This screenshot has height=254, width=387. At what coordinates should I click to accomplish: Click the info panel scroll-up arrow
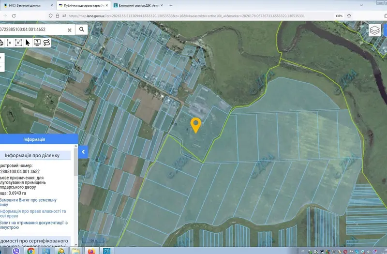tap(76, 146)
